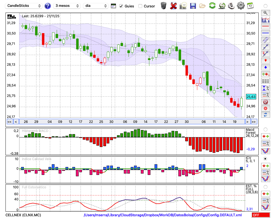Image resolution: width=274 pixels, height=219 pixels.
Task: Move the chart forward one step with '>'
Action: pyautogui.click(x=247, y=122)
